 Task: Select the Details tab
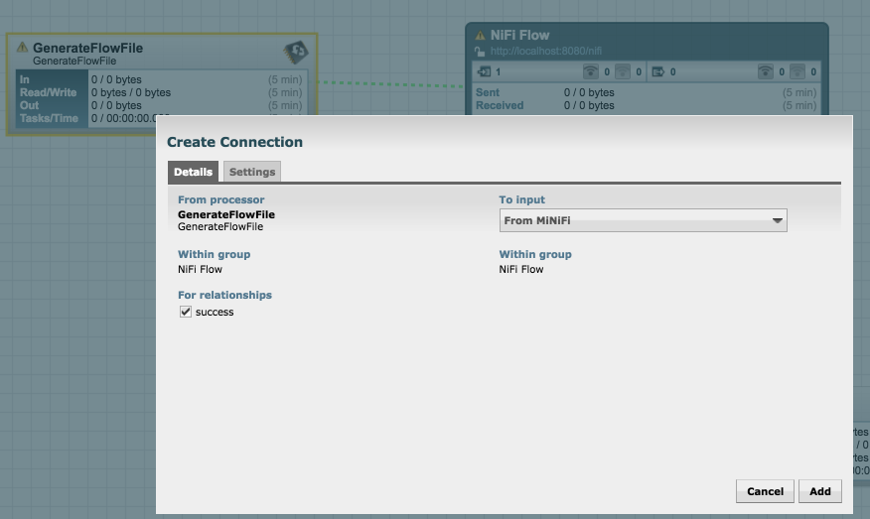[x=193, y=172]
